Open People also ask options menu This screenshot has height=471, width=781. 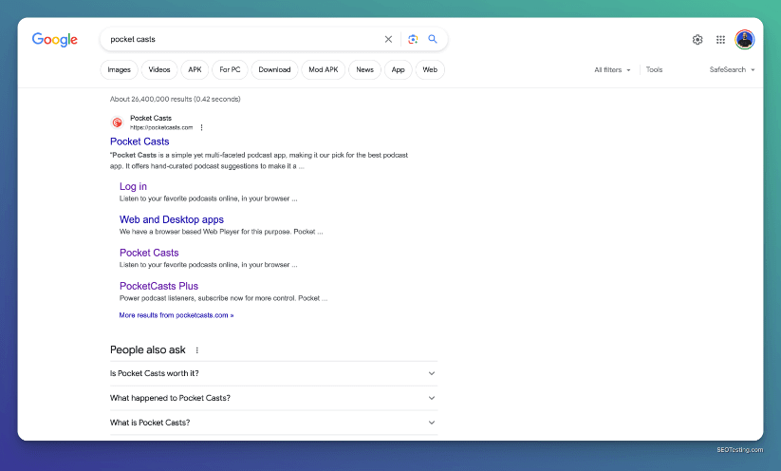(x=197, y=350)
